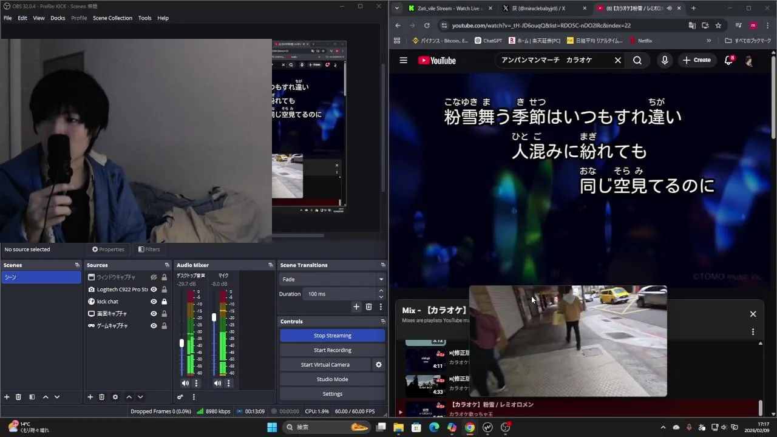Viewport: 777px width, 437px height.
Task: Open source properties gear in Sources toolbar
Action: tap(115, 397)
